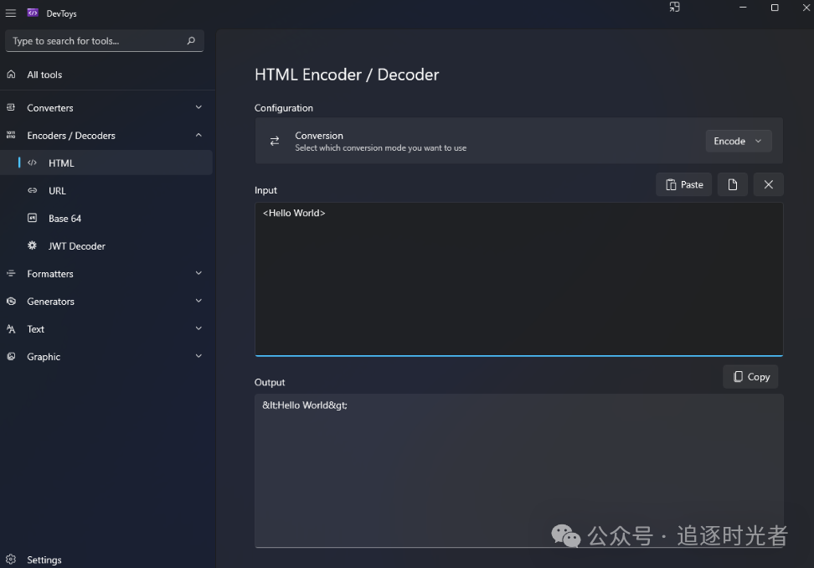Click the Base 64 icon
This screenshot has width=814, height=568.
[x=32, y=218]
